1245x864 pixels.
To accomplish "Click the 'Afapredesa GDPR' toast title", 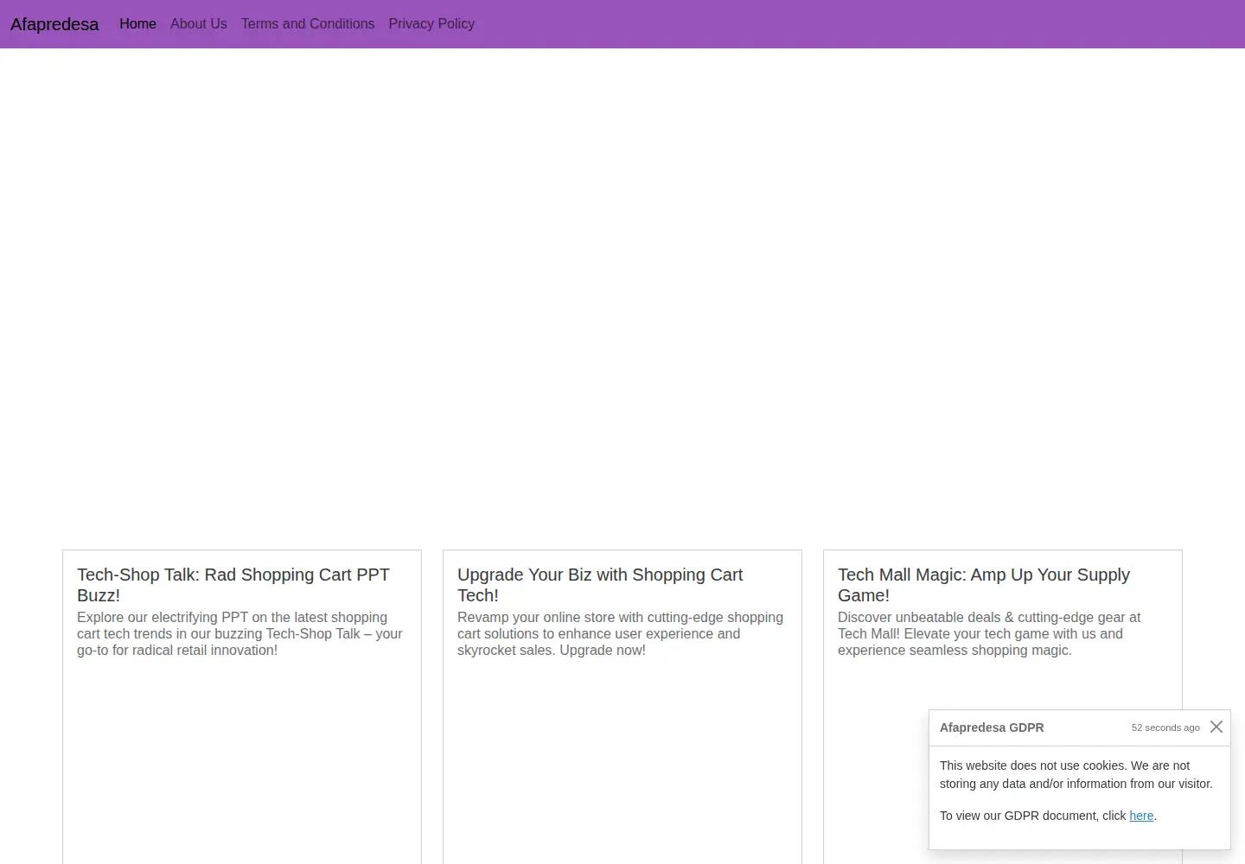I will [992, 727].
